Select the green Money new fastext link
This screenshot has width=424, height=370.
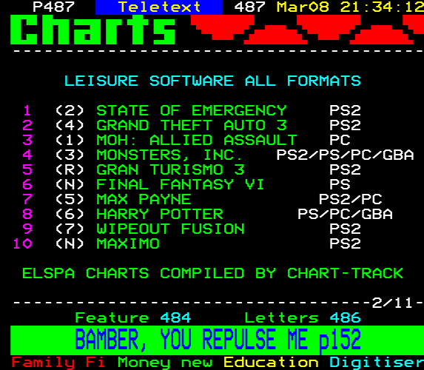(x=165, y=363)
